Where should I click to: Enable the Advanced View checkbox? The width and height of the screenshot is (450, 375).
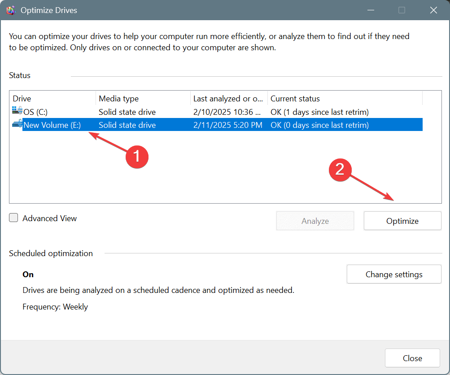(14, 218)
